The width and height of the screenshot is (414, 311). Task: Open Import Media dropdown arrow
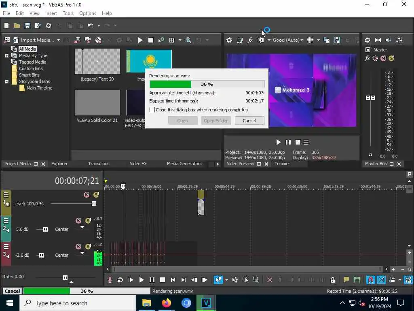[x=58, y=40]
